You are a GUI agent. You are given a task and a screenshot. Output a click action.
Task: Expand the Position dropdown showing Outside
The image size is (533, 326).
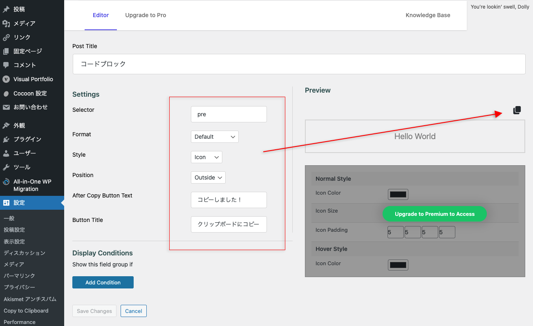tap(208, 177)
